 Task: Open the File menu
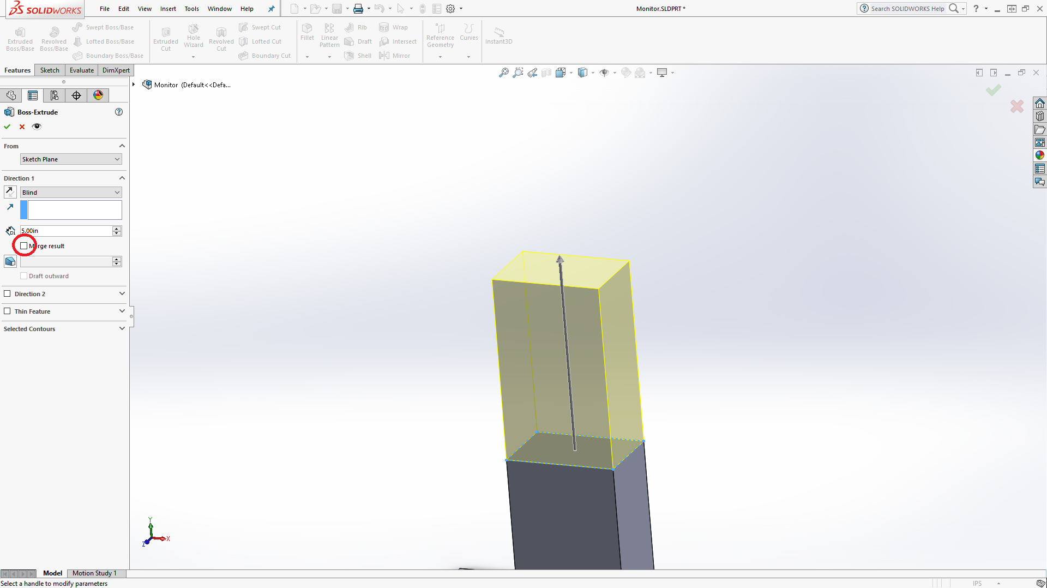(x=105, y=9)
